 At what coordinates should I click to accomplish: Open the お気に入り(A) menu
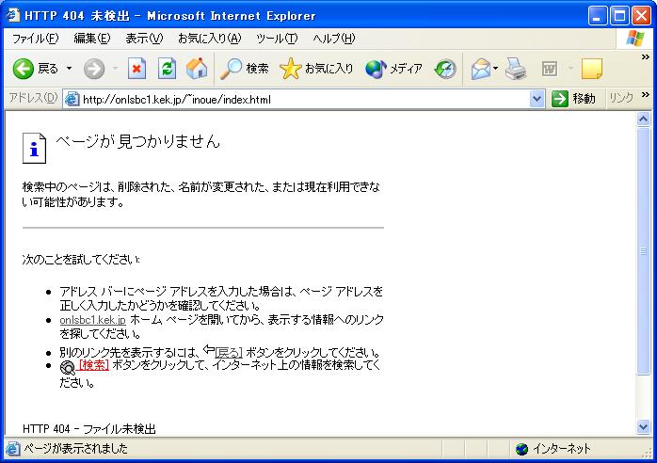pos(210,39)
